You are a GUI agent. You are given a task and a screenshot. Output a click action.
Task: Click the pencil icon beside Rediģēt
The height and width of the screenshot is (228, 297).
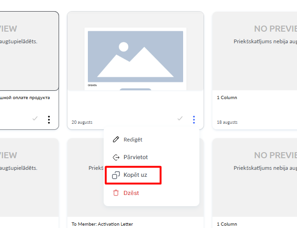click(116, 140)
